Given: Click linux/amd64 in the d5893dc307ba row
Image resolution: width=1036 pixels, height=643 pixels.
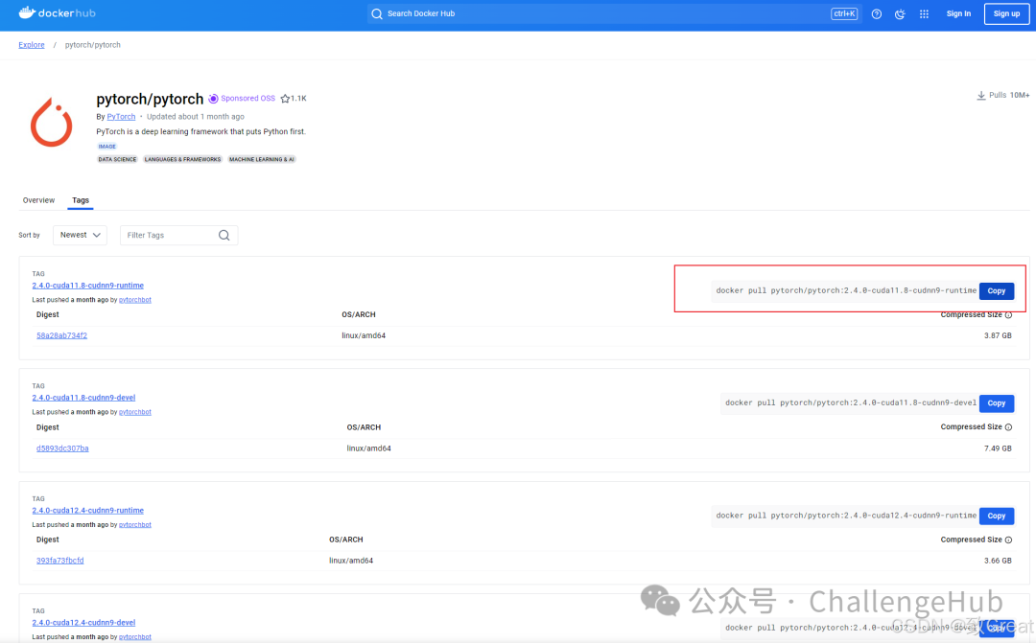Looking at the screenshot, I should pyautogui.click(x=368, y=448).
